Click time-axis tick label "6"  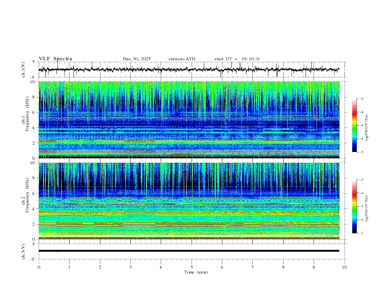pyautogui.click(x=222, y=267)
